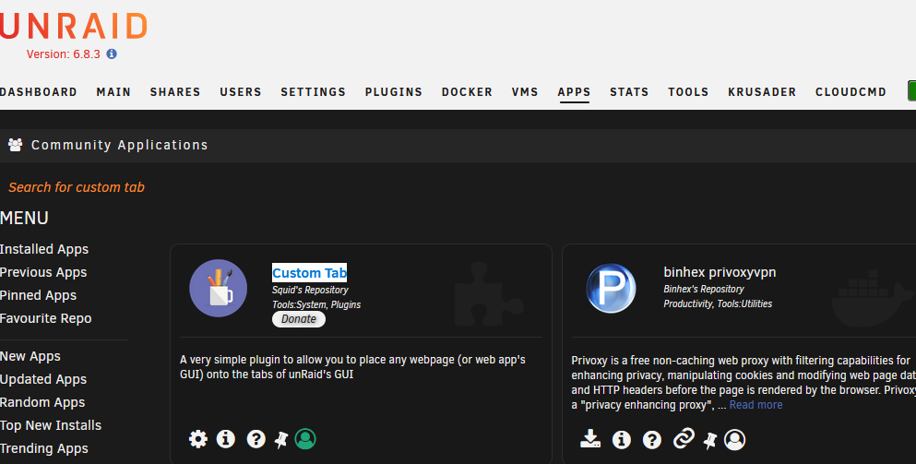Open Squid's profile icon on Custom Tab card
Viewport: 916px width, 464px height.
point(305,439)
